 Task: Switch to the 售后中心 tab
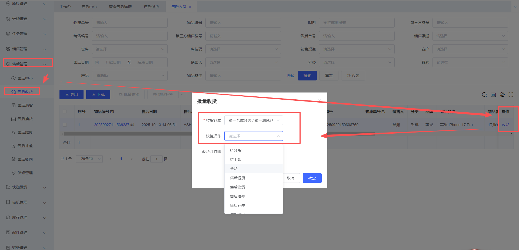click(89, 7)
